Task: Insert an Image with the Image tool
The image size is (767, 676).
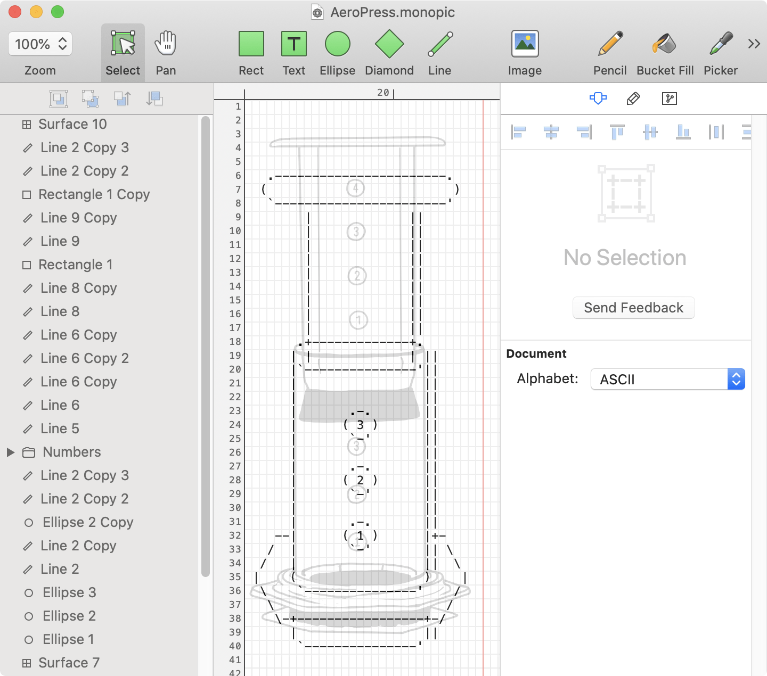Action: pyautogui.click(x=525, y=53)
